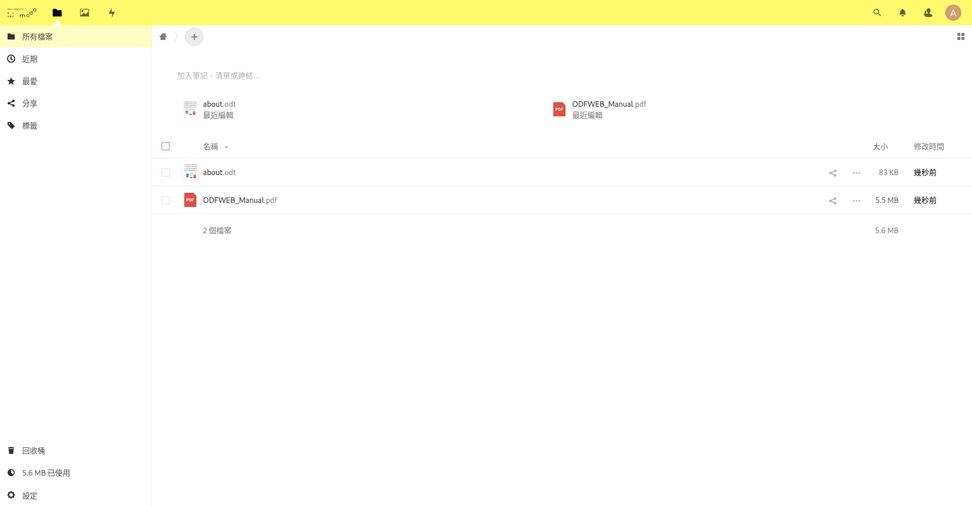Click the notes input field 加入筆記
The width and height of the screenshot is (972, 506).
219,76
